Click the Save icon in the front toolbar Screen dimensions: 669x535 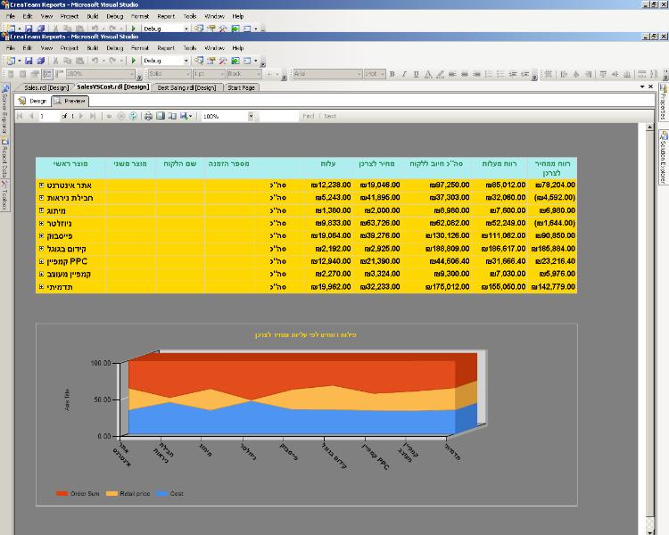tap(29, 61)
